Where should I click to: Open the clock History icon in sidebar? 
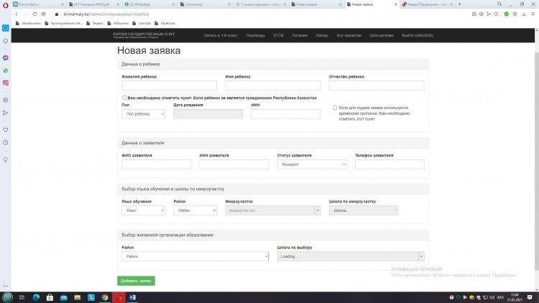(x=6, y=143)
